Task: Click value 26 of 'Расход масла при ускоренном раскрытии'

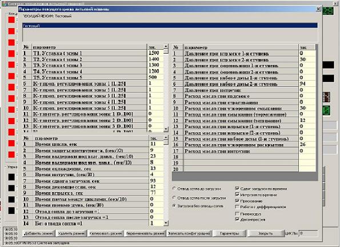Action: 307,145
